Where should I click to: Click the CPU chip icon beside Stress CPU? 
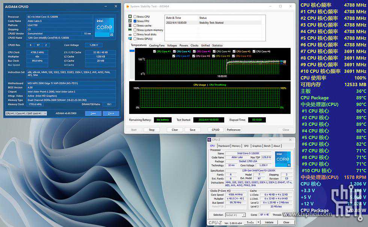(130, 17)
